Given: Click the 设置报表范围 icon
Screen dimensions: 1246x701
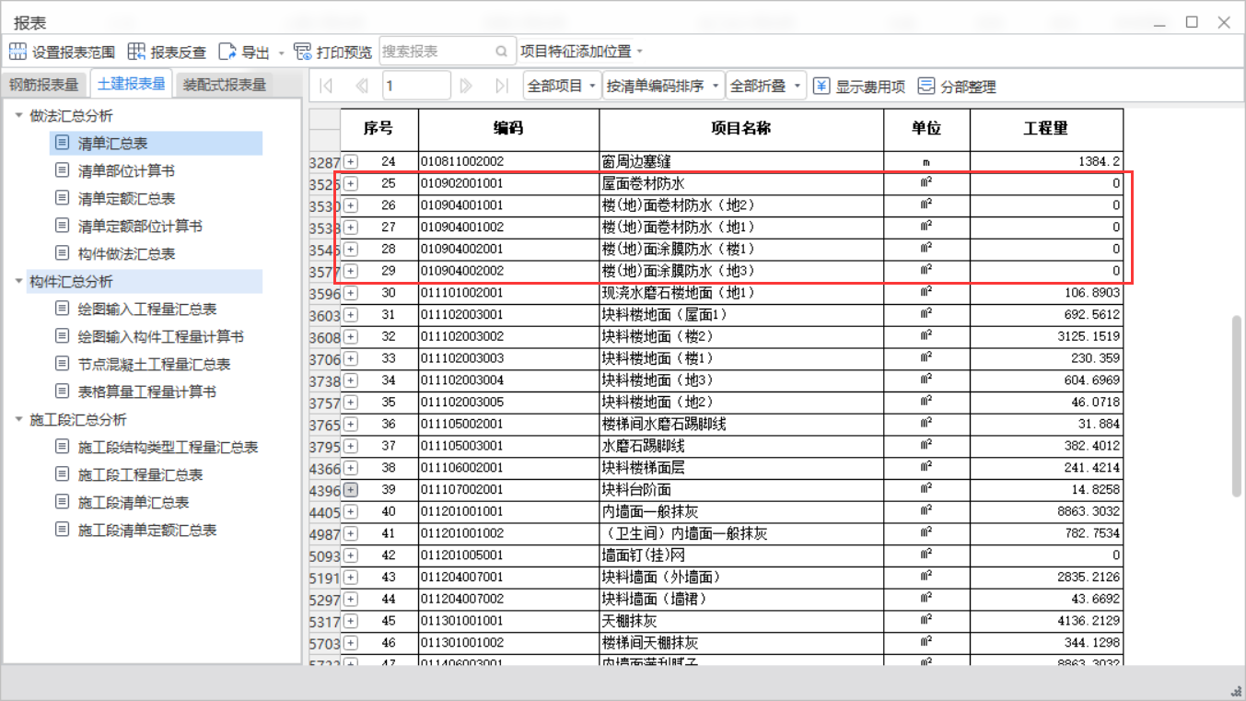Looking at the screenshot, I should pyautogui.click(x=17, y=52).
